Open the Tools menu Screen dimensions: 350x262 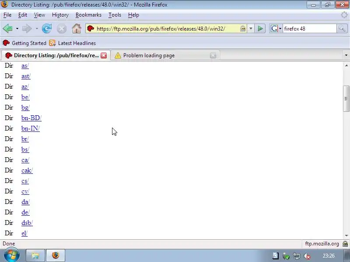[x=115, y=15]
